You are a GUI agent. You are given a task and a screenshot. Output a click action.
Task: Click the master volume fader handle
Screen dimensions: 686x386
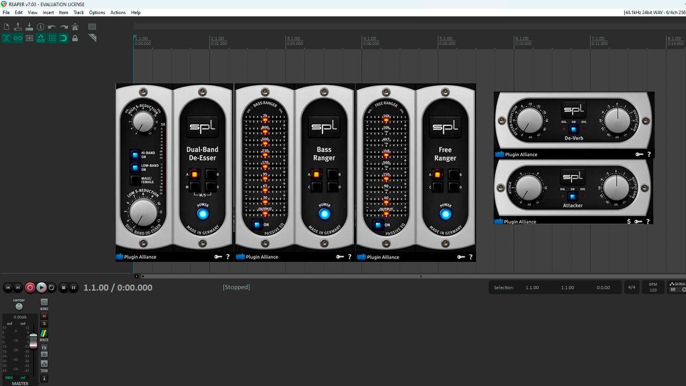tap(33, 341)
